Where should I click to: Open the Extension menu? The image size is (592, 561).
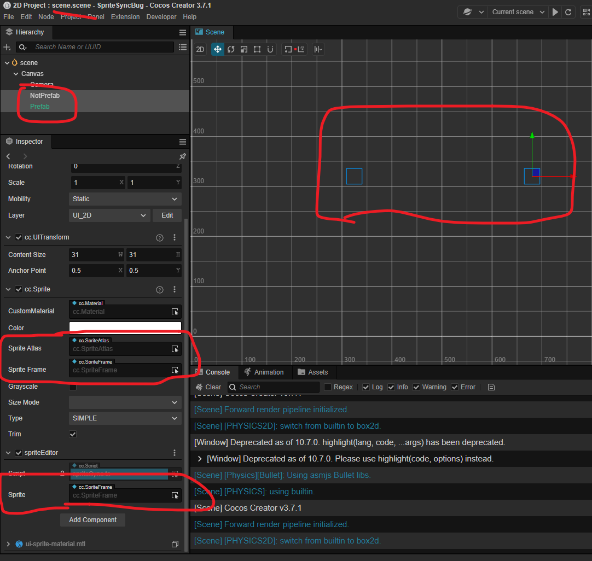click(125, 17)
